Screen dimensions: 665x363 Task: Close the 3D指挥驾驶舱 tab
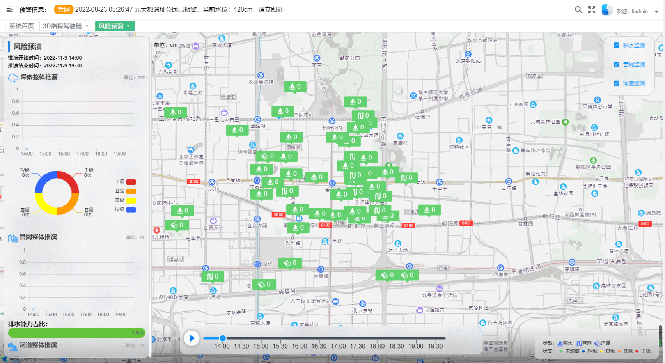[x=87, y=26]
